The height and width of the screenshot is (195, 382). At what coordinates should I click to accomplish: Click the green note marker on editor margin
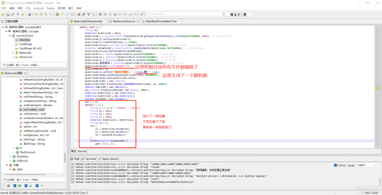pos(378,88)
